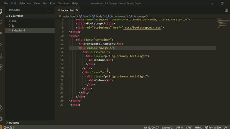
Task: Follow ./css/bootstrap.min.css link in code
Action: [142, 28]
